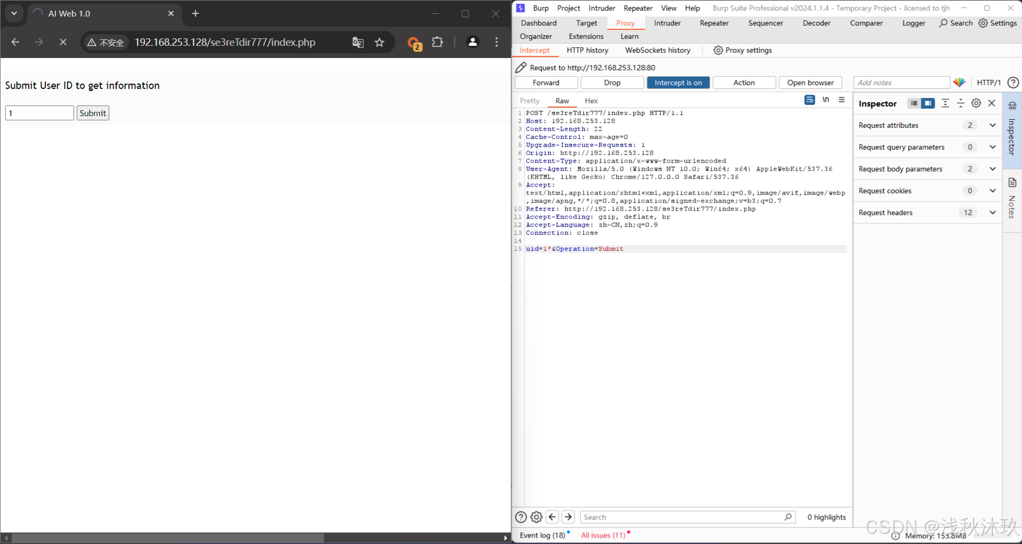This screenshot has height=544, width=1022.
Task: Drop the intercepted request
Action: 612,83
